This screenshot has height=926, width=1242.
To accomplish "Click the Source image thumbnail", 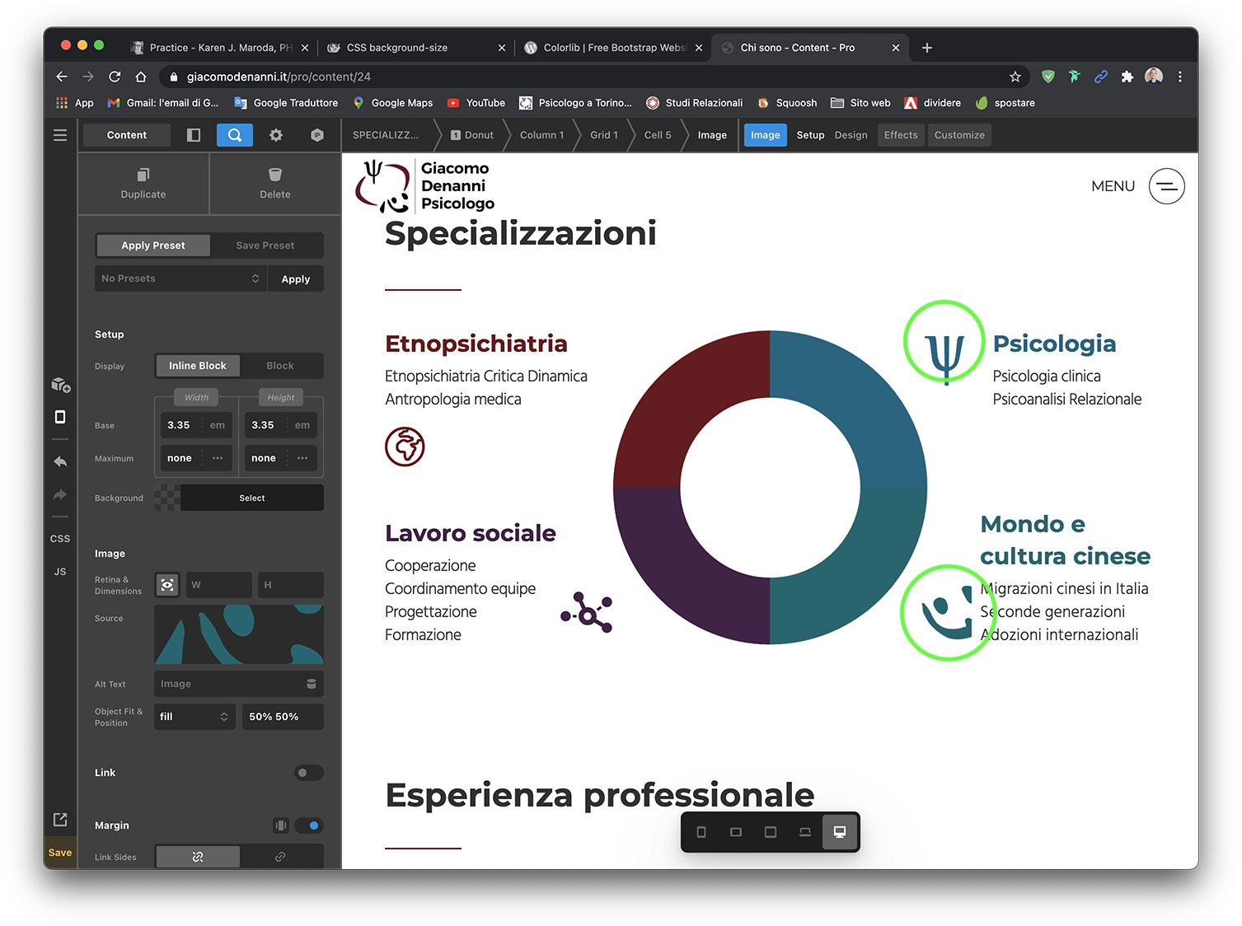I will (x=239, y=634).
